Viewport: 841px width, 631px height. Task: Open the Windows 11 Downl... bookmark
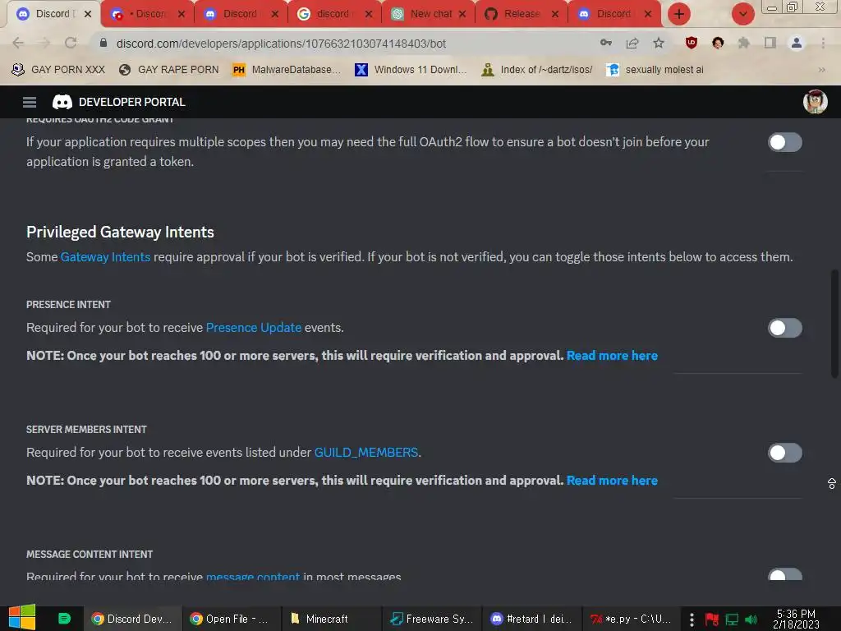[x=411, y=70]
